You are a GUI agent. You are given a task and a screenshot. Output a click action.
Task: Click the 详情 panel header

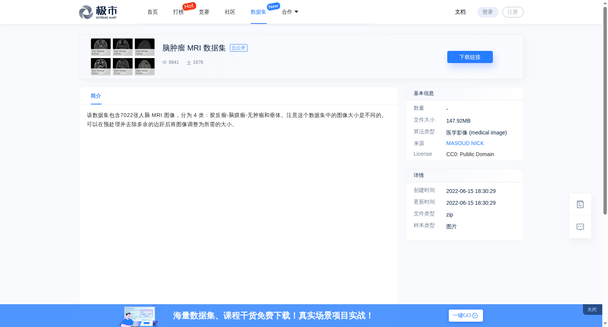click(x=464, y=175)
